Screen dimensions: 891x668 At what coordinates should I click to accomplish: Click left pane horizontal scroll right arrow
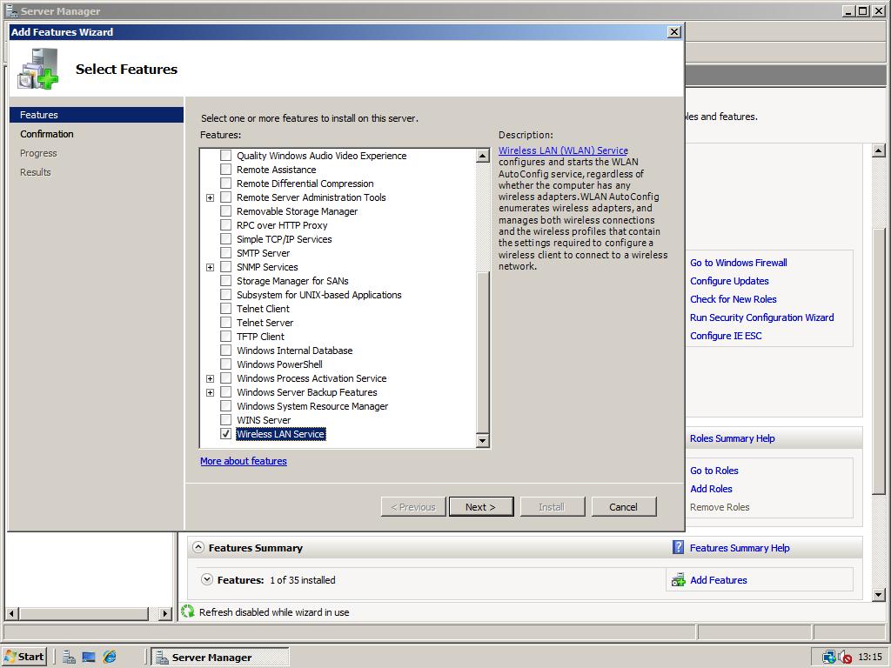(x=165, y=613)
